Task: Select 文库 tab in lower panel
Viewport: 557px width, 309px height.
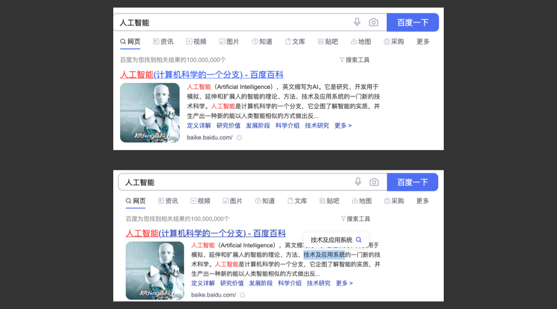Action: tap(297, 201)
